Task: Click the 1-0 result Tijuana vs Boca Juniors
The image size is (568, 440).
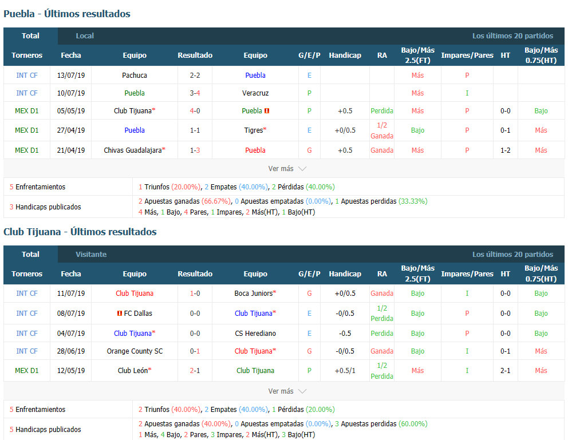Action: [x=195, y=294]
